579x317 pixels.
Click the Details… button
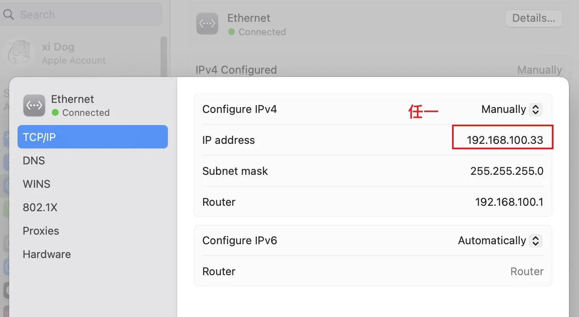click(x=533, y=18)
